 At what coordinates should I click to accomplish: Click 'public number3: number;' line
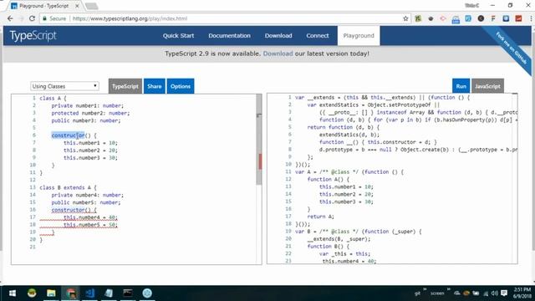coord(86,120)
